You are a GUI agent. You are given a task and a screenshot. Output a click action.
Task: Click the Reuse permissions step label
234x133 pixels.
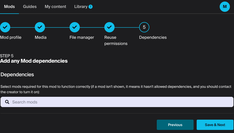click(116, 41)
